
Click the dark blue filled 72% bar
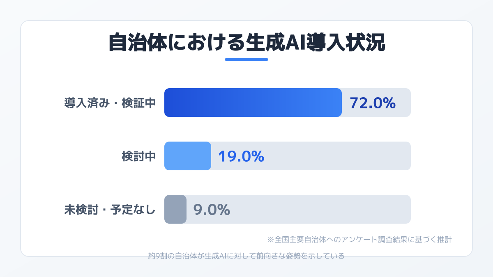click(253, 103)
